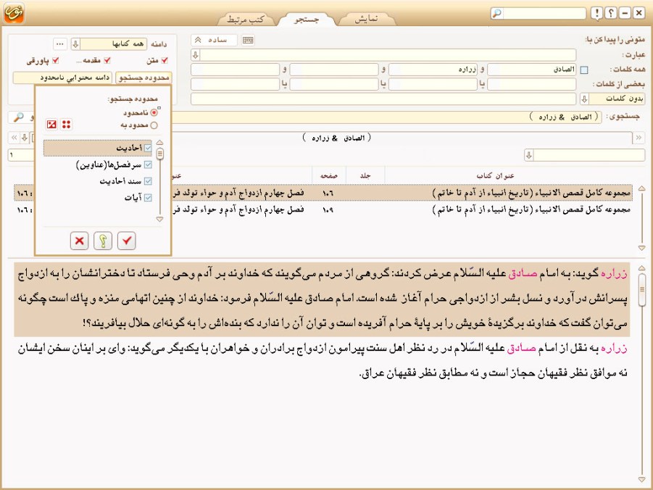Image resolution: width=653 pixels, height=490 pixels.
Task: Select the result row with page ۱۰۶
Action: coord(323,193)
